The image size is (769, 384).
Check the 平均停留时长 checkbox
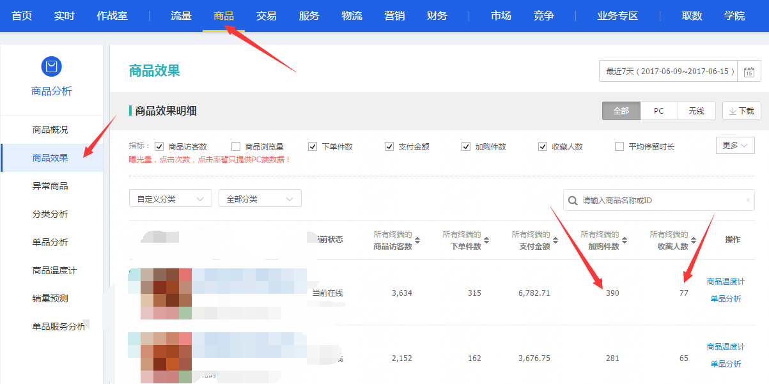[x=619, y=146]
